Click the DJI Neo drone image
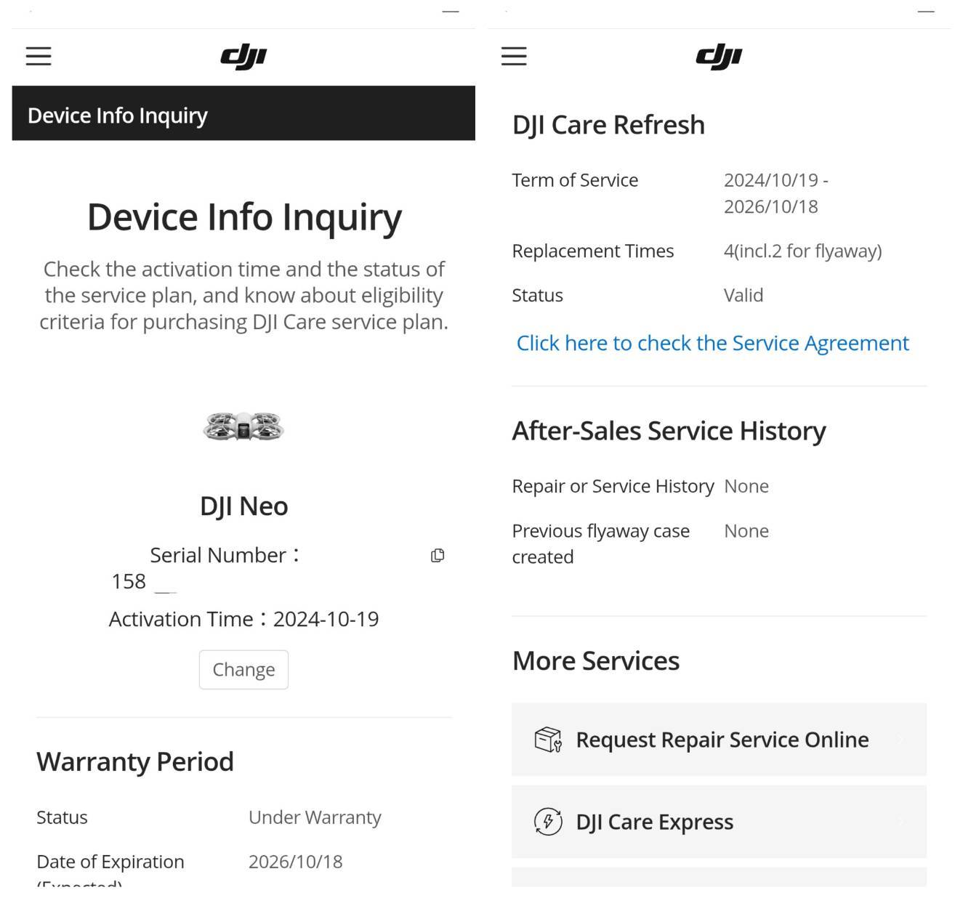Screen dimensions: 963x898 (243, 426)
